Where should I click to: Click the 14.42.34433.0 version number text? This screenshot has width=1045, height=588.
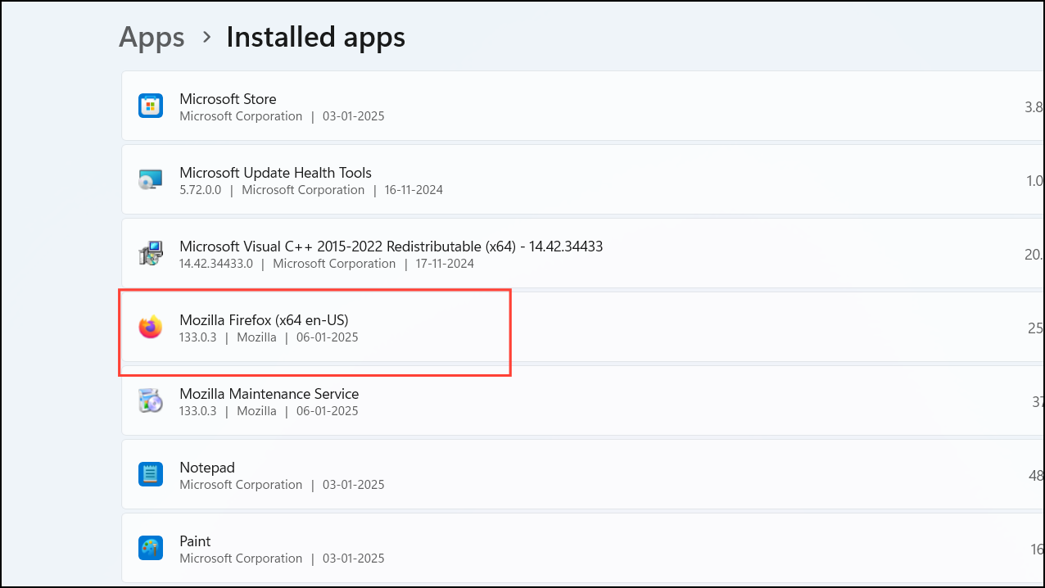(216, 264)
